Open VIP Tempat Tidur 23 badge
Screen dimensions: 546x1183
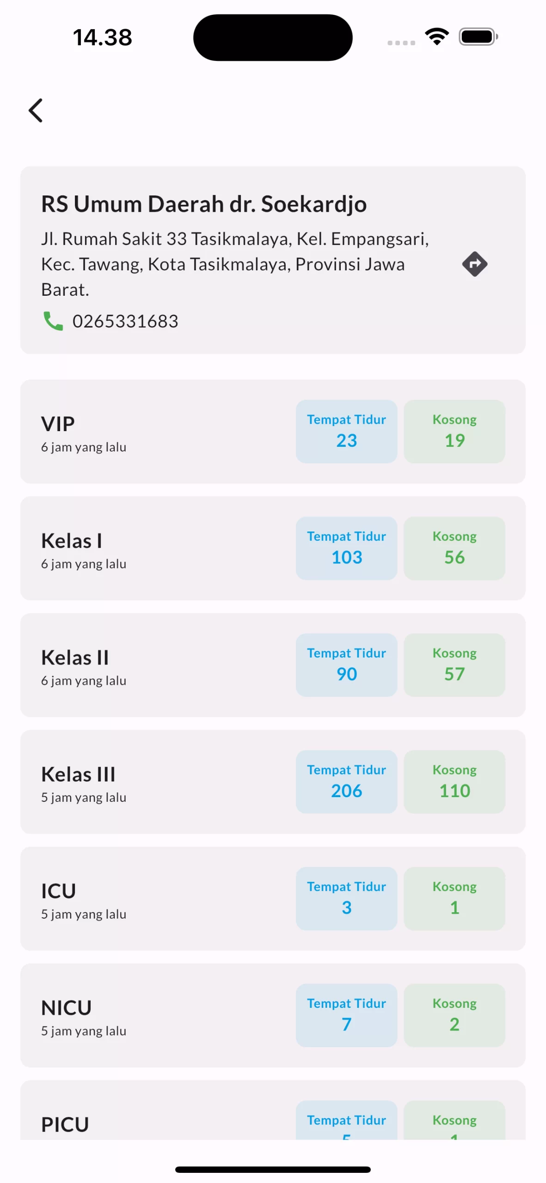(x=346, y=432)
